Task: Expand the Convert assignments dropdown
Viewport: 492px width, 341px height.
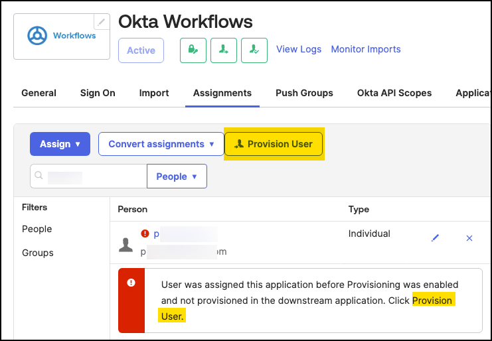Action: [x=161, y=144]
